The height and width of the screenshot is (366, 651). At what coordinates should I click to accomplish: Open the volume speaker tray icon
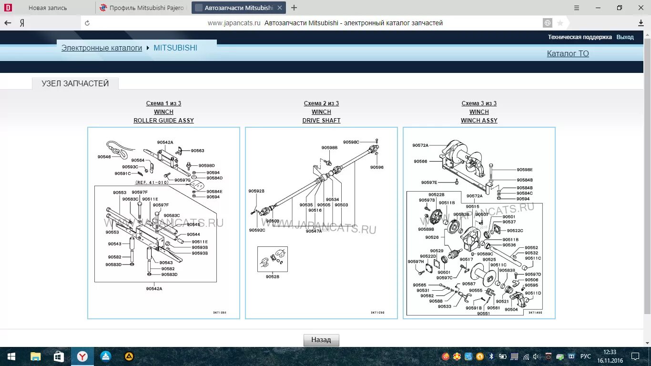[x=537, y=356]
